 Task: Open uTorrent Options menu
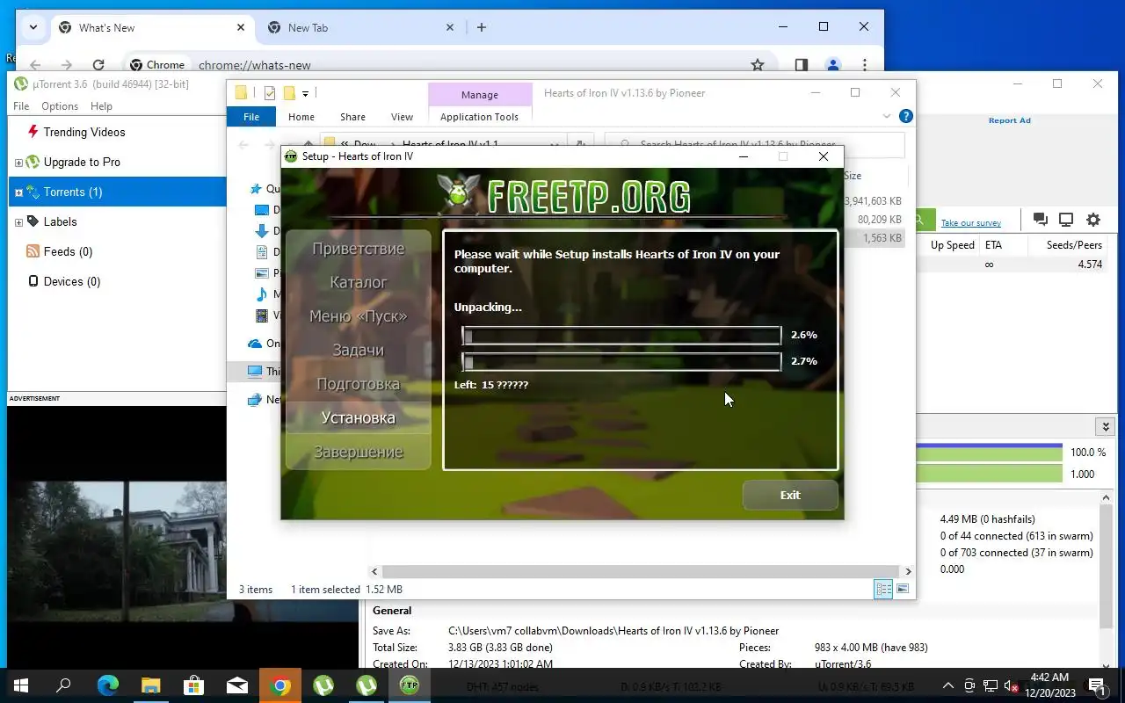click(60, 106)
